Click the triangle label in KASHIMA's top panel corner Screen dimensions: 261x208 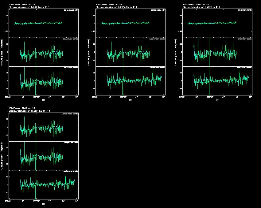71,10
